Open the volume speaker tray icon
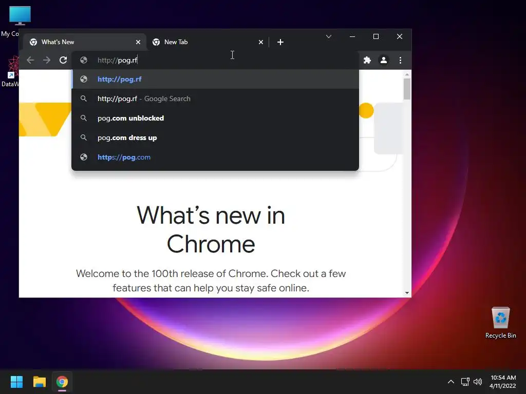The width and height of the screenshot is (526, 394). (x=478, y=382)
